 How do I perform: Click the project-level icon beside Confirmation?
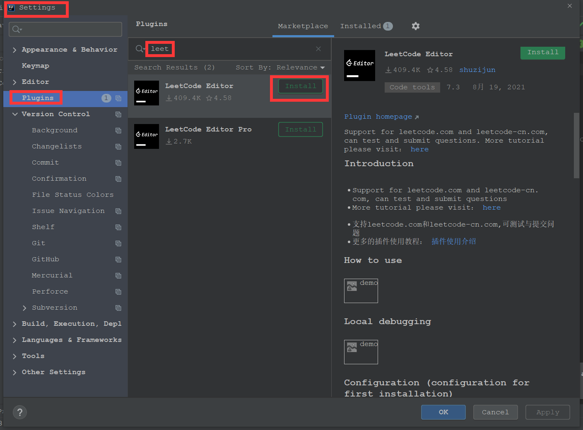click(118, 179)
